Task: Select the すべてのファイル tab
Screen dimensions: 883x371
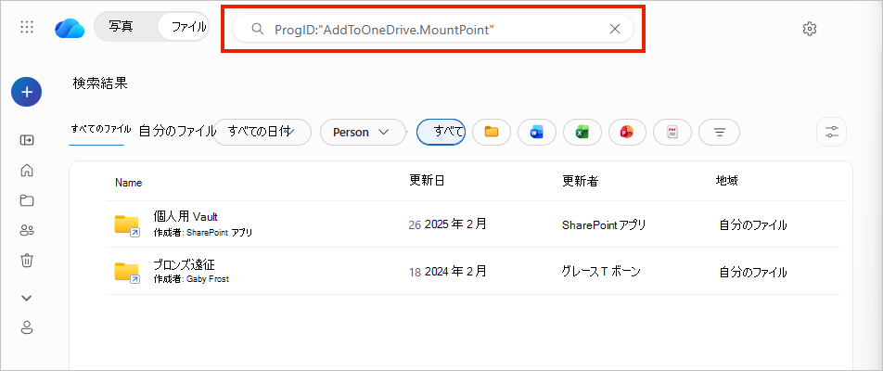Action: 101,129
